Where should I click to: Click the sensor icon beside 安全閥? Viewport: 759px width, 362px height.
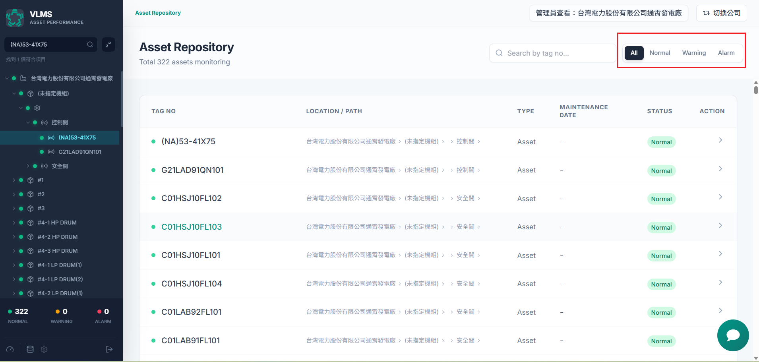(45, 166)
